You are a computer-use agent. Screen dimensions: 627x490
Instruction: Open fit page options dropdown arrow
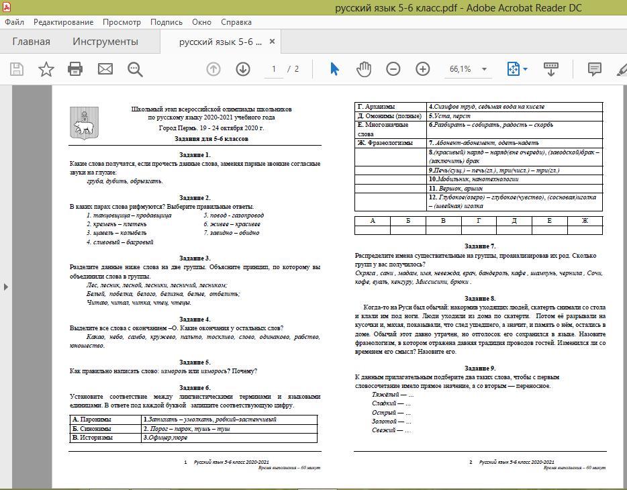[x=526, y=69]
